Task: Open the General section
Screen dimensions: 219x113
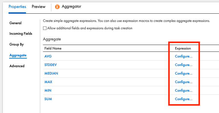Action: 15,23
